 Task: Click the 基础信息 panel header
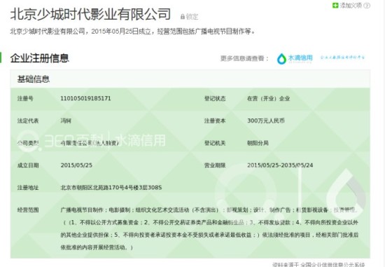click(x=190, y=79)
